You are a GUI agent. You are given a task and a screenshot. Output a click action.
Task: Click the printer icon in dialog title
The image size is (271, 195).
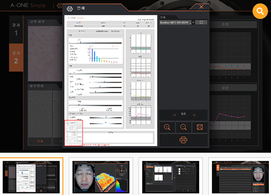(70, 9)
